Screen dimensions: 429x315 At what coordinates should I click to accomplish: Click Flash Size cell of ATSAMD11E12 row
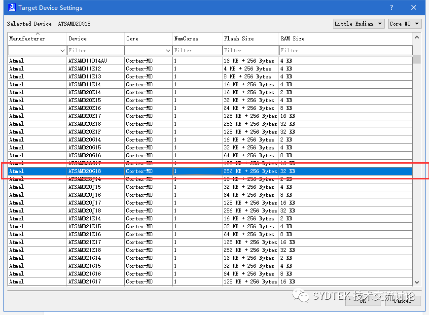coord(250,69)
